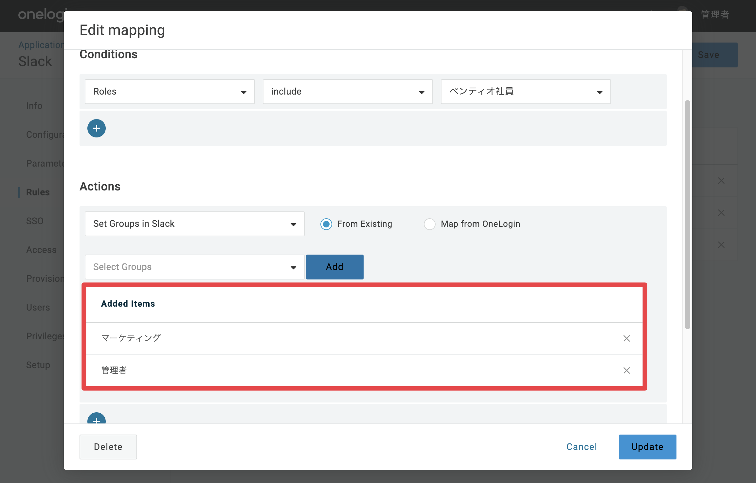Open the ペンティオ社員 role value dropdown

[x=526, y=92]
